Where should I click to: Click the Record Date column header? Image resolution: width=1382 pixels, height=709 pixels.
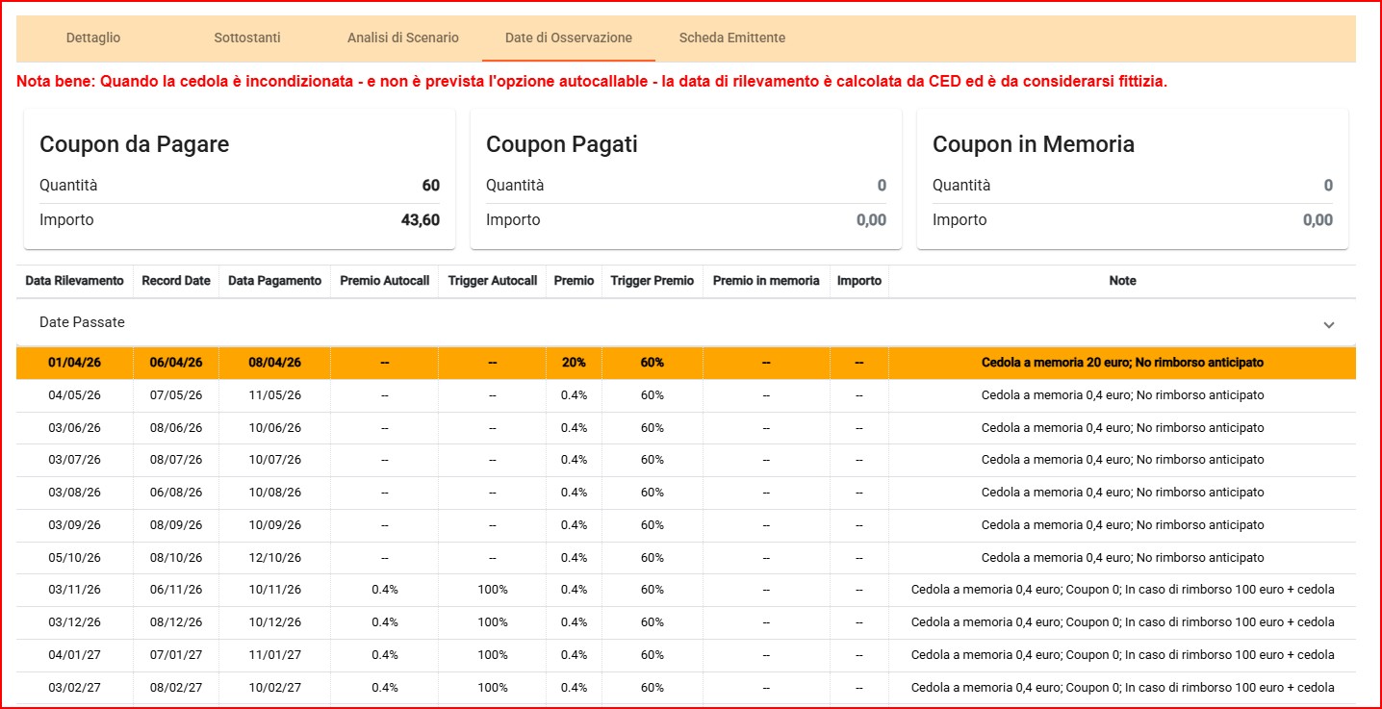pyautogui.click(x=176, y=281)
